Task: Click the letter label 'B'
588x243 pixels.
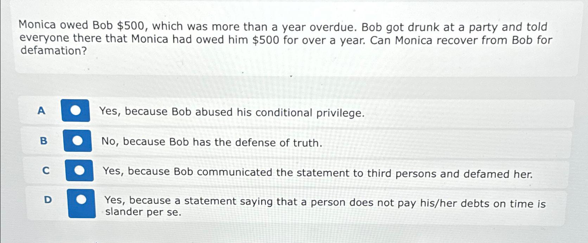Action: [43, 141]
